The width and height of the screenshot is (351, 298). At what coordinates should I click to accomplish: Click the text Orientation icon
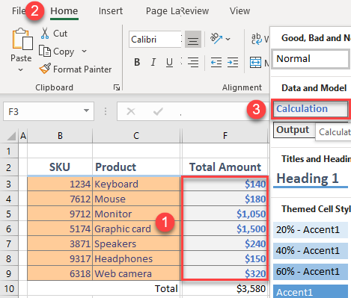tap(216, 38)
